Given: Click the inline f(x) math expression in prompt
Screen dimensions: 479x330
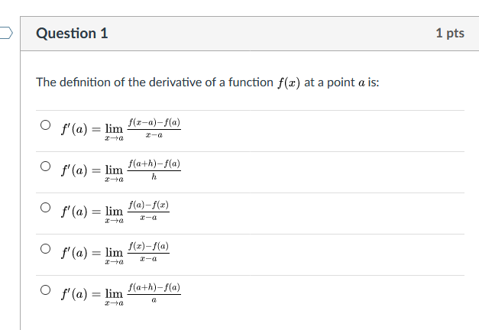Looking at the screenshot, I should point(289,82).
